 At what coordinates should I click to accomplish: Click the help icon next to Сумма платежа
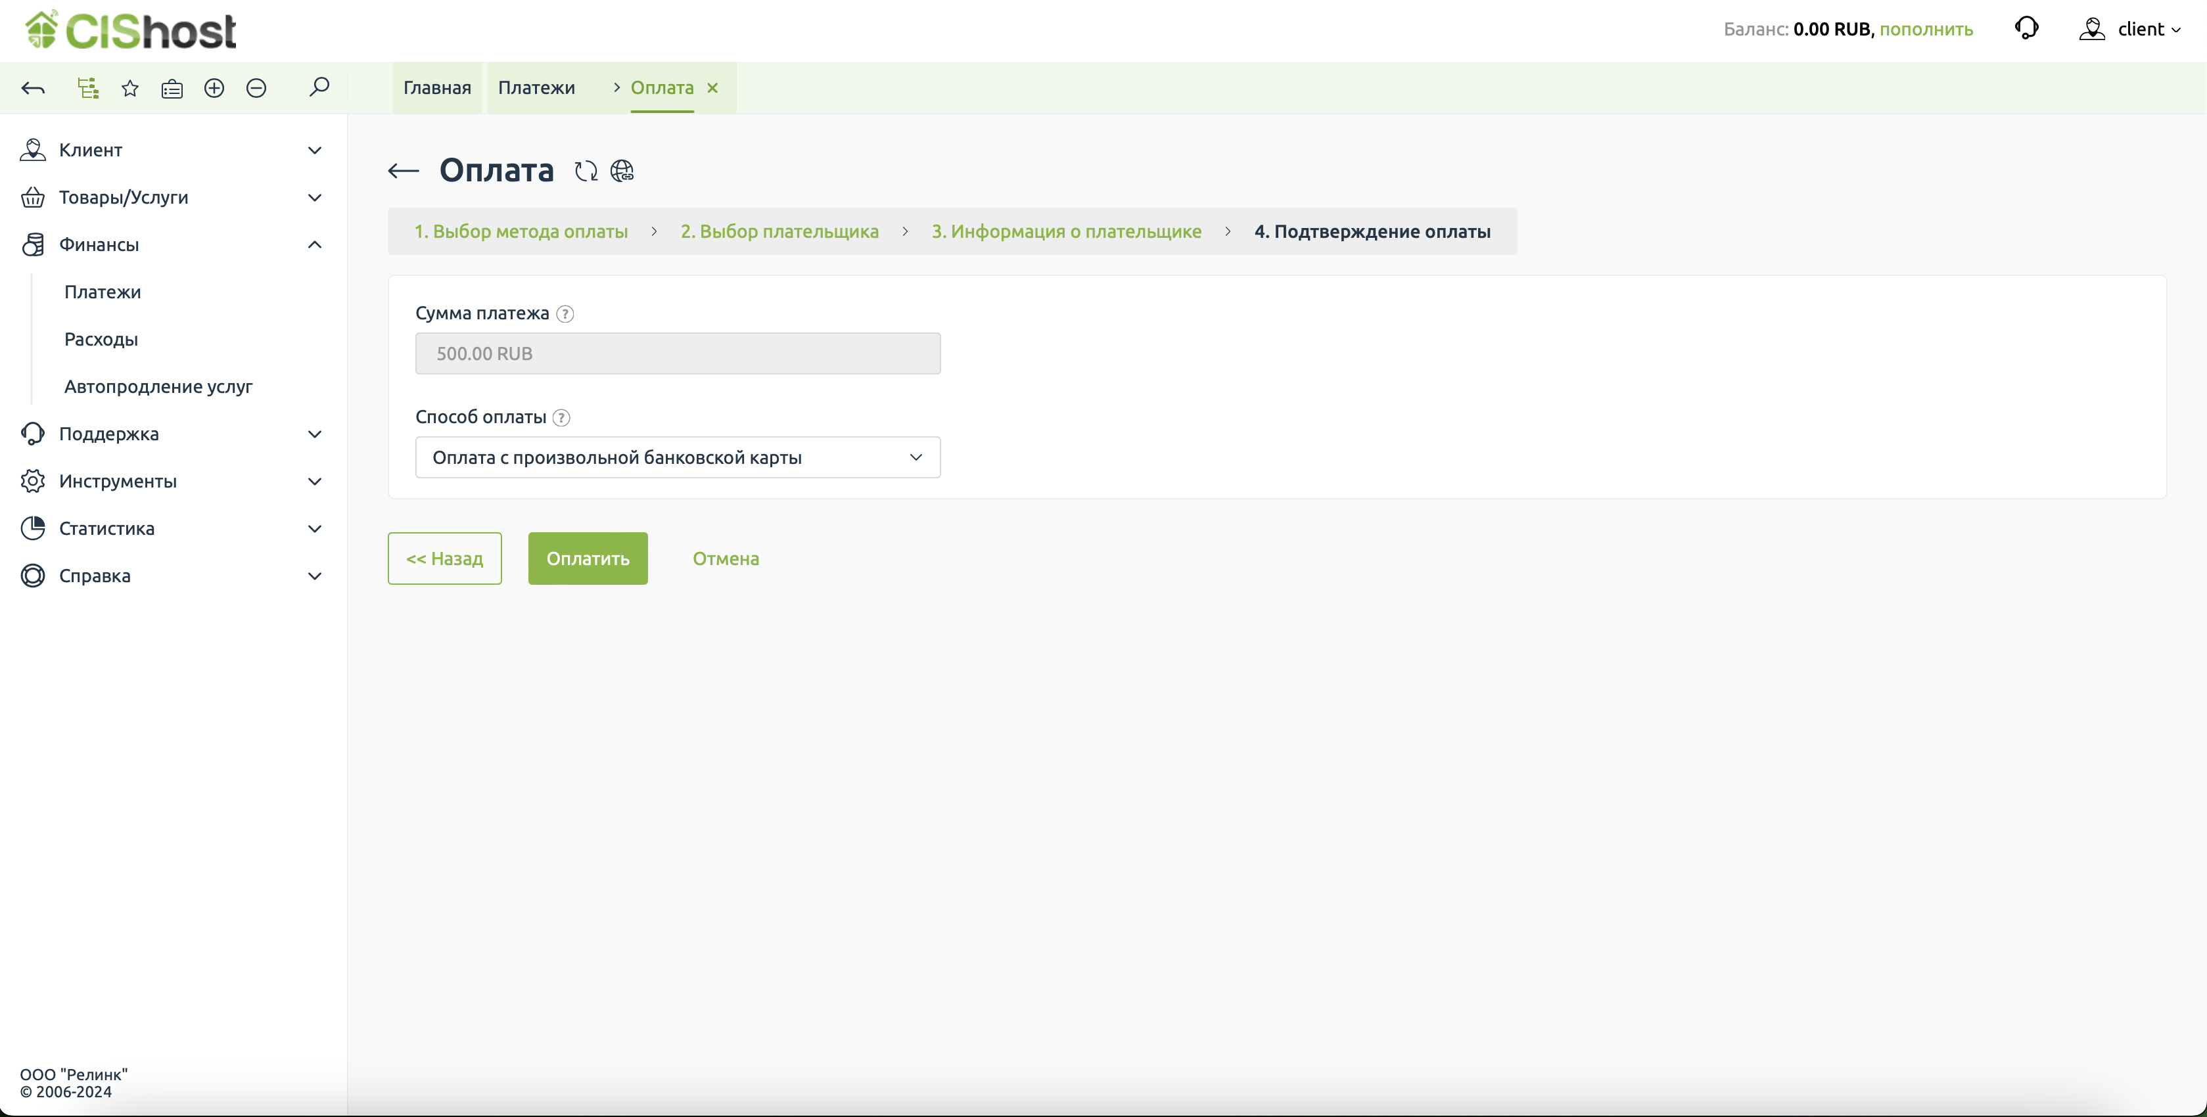click(565, 313)
